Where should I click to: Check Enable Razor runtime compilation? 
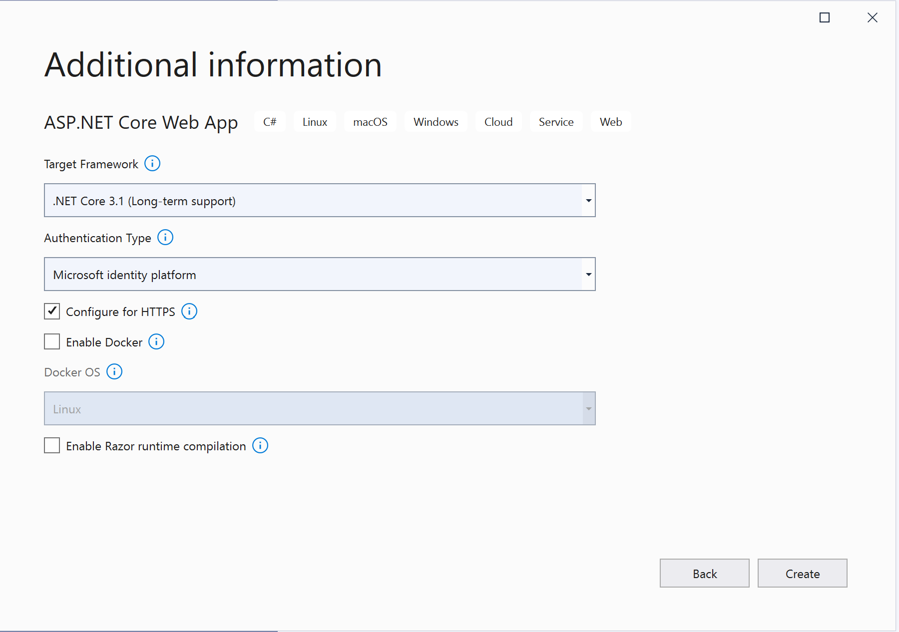pos(51,445)
